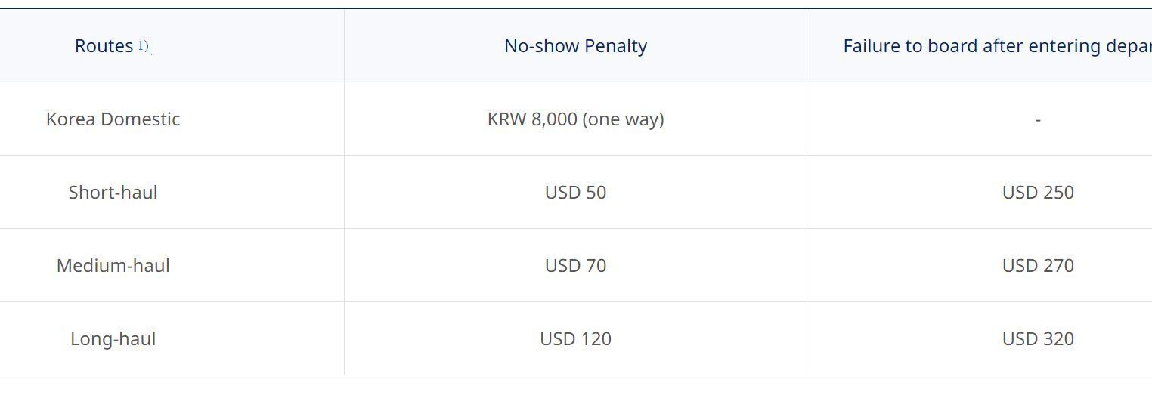Viewport: 1152px width, 417px height.
Task: Click the USD 250 penalty value
Action: [x=1038, y=193]
